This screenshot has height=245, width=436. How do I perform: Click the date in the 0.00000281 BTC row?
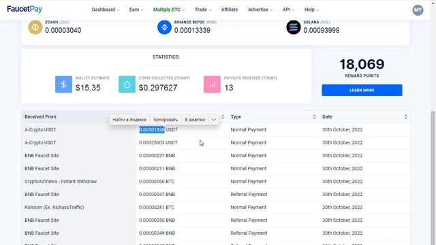coord(342,207)
